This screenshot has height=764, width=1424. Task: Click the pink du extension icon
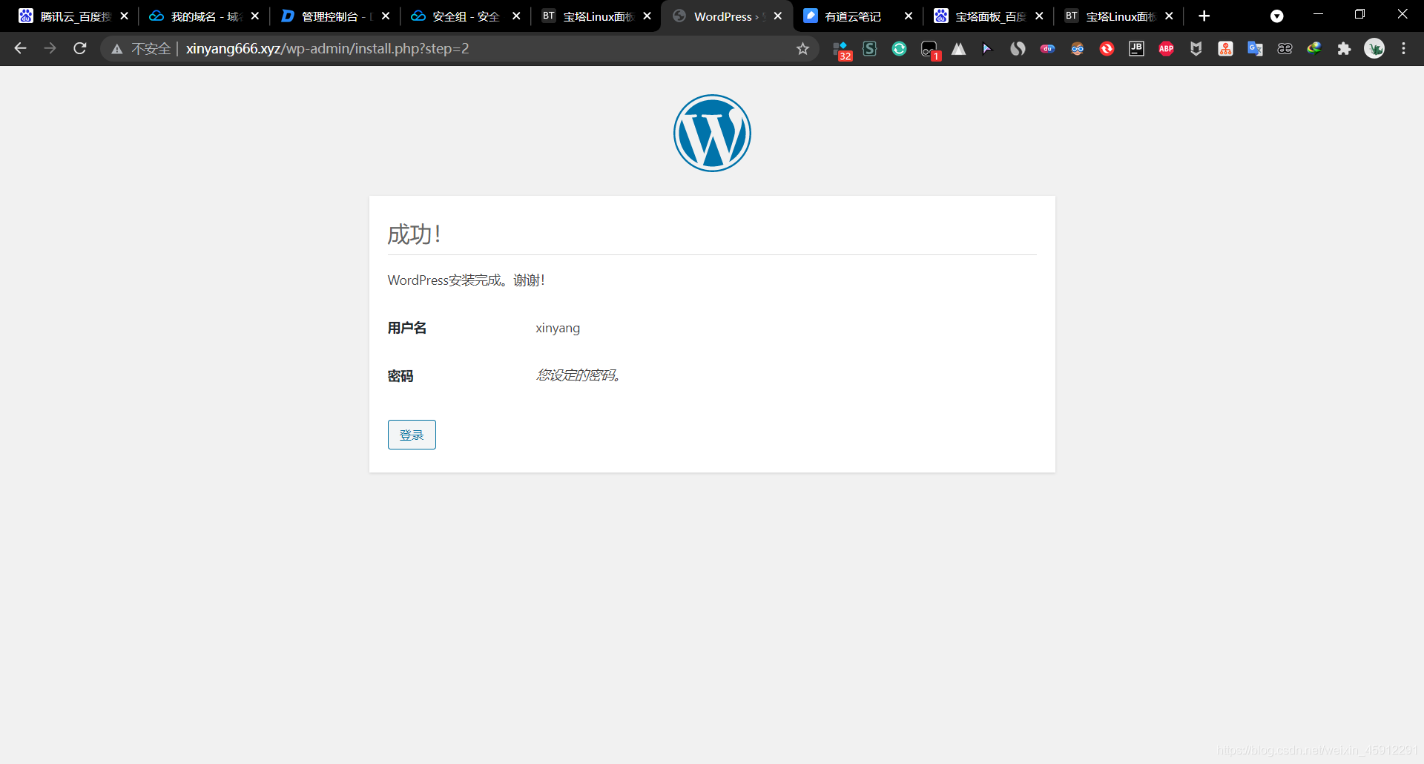point(1047,48)
